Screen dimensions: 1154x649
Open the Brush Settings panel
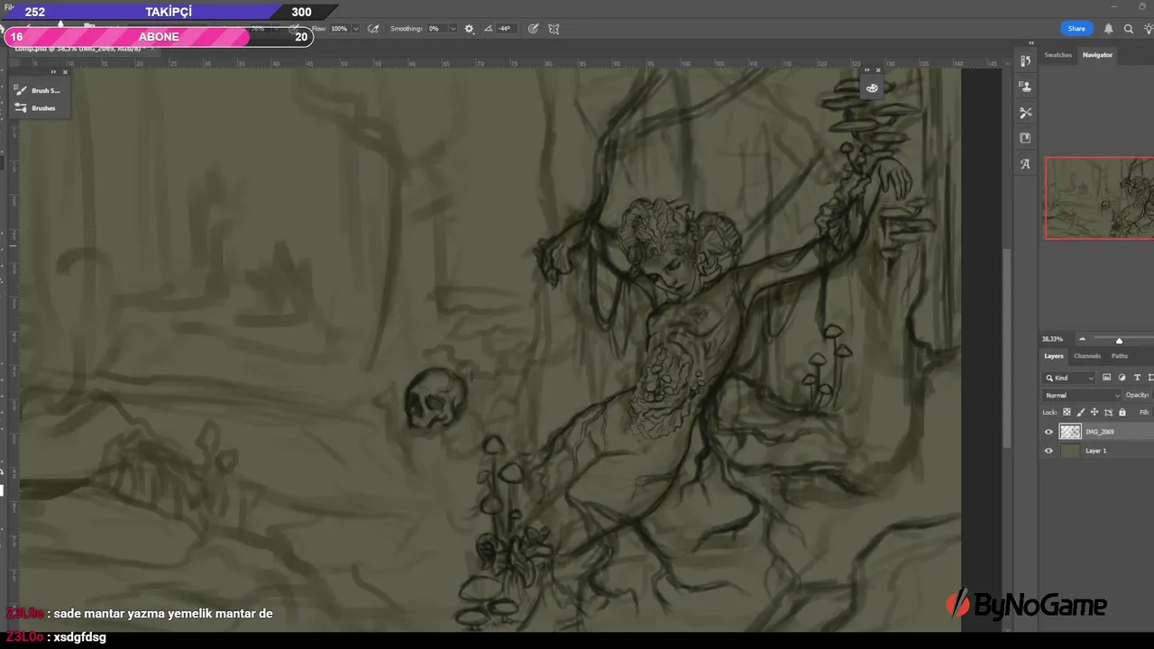tap(38, 90)
